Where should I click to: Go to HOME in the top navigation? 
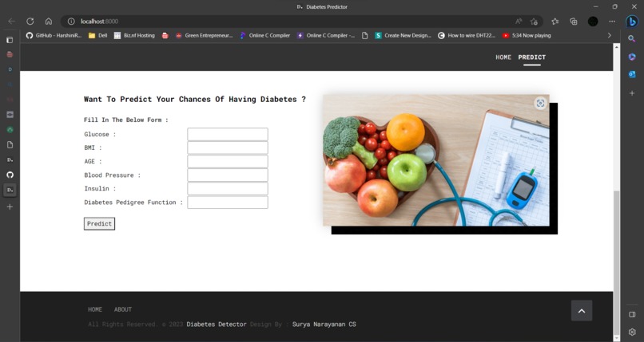[503, 57]
